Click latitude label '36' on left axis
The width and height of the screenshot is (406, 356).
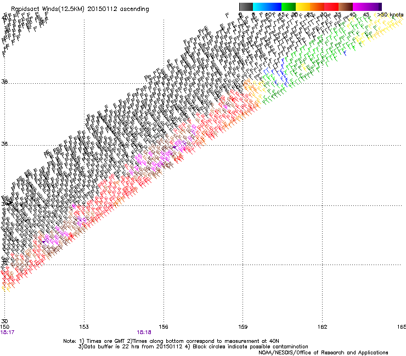(4, 143)
